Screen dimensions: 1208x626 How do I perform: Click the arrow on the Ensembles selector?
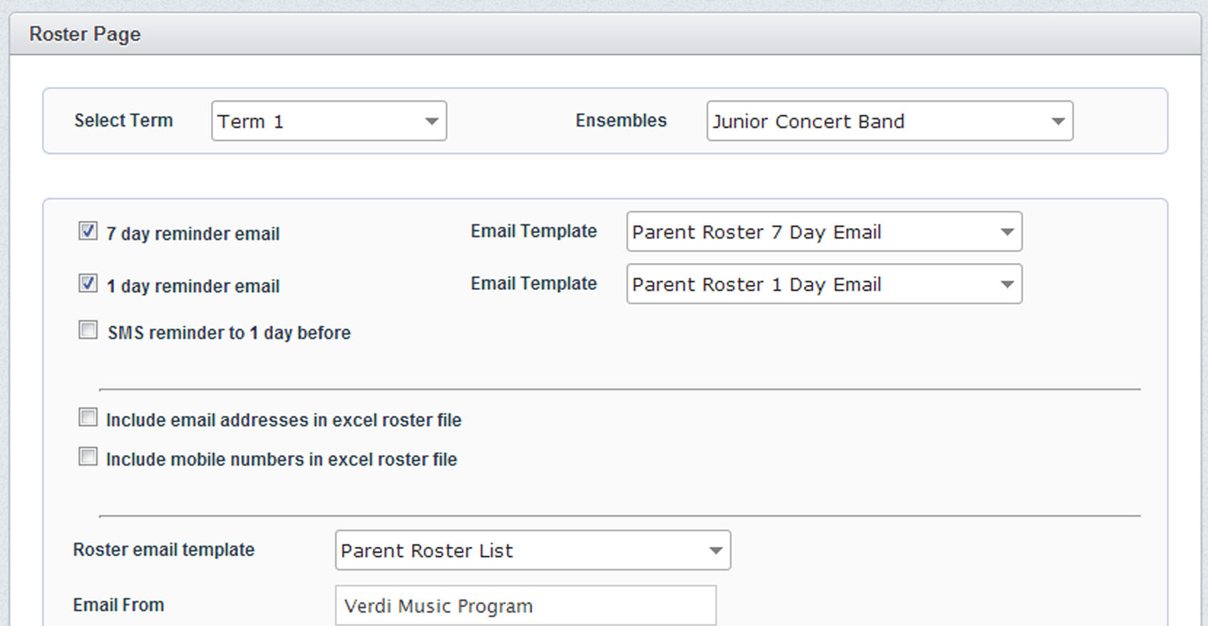pyautogui.click(x=1058, y=122)
